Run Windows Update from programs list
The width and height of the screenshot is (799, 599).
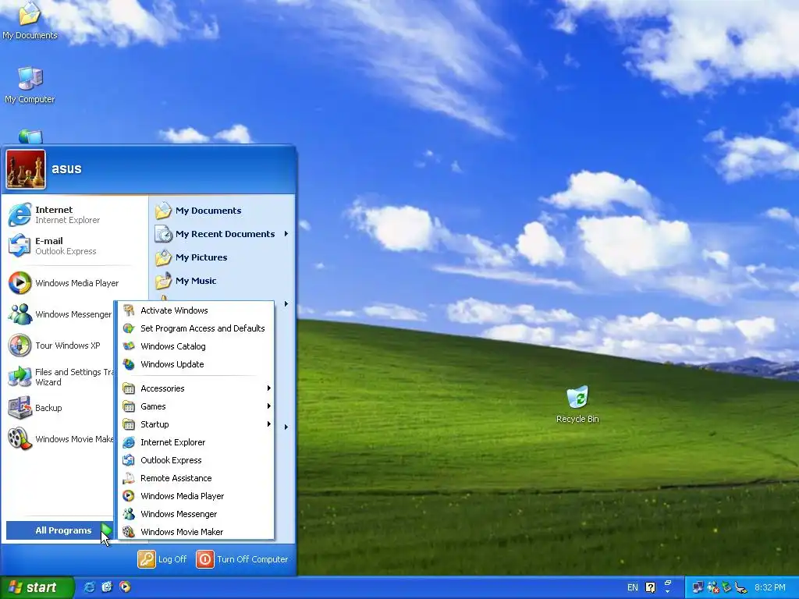[x=196, y=364]
